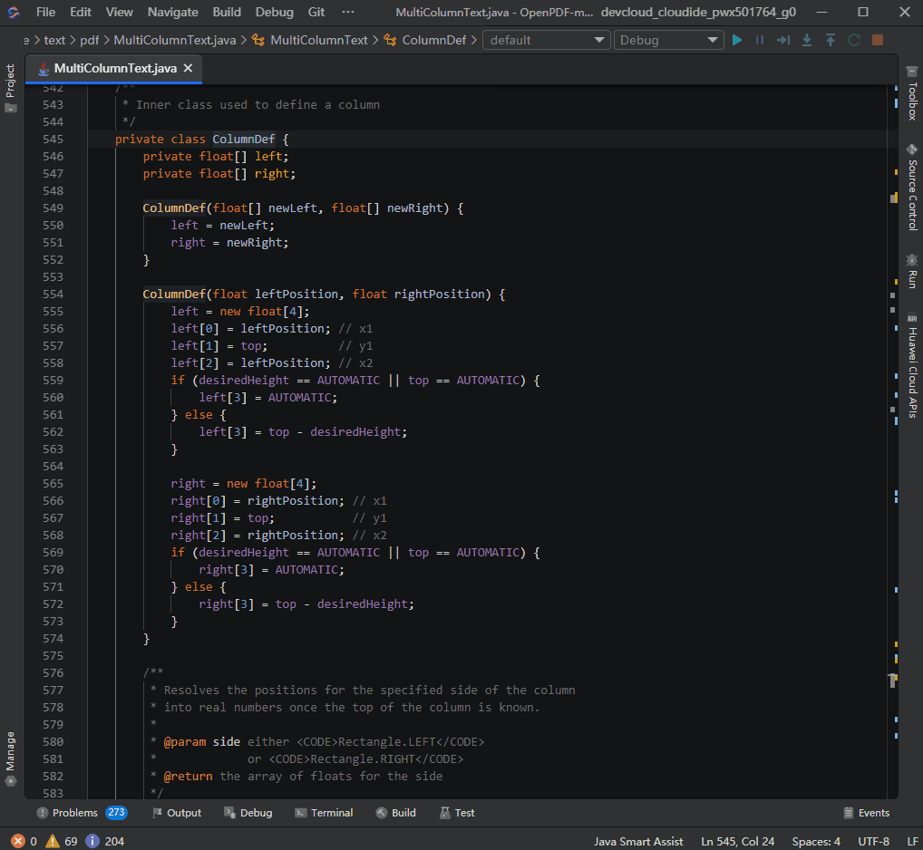
Task: Click the Restart debug icon
Action: pyautogui.click(x=854, y=40)
